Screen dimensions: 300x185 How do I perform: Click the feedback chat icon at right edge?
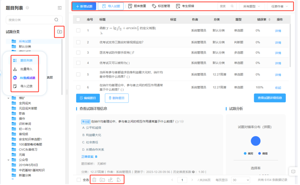tap(293, 172)
